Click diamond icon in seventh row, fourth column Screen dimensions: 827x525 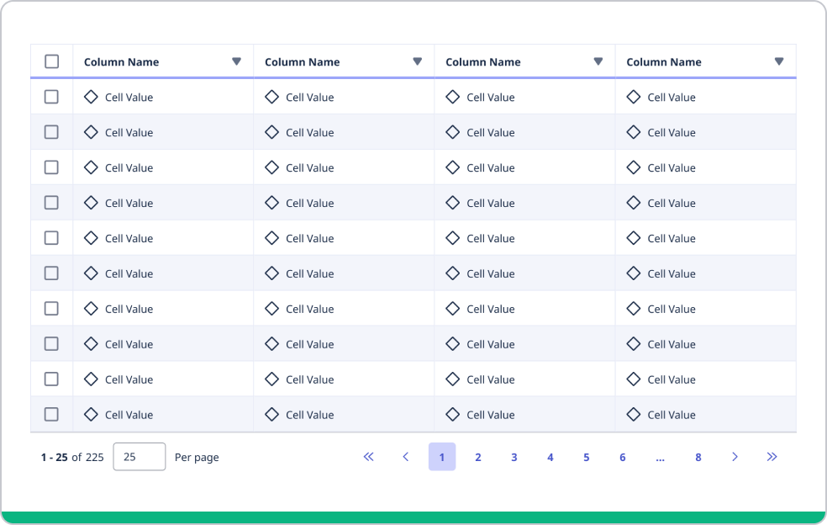pos(634,309)
